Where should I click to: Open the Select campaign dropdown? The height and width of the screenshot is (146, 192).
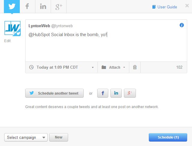point(26,137)
